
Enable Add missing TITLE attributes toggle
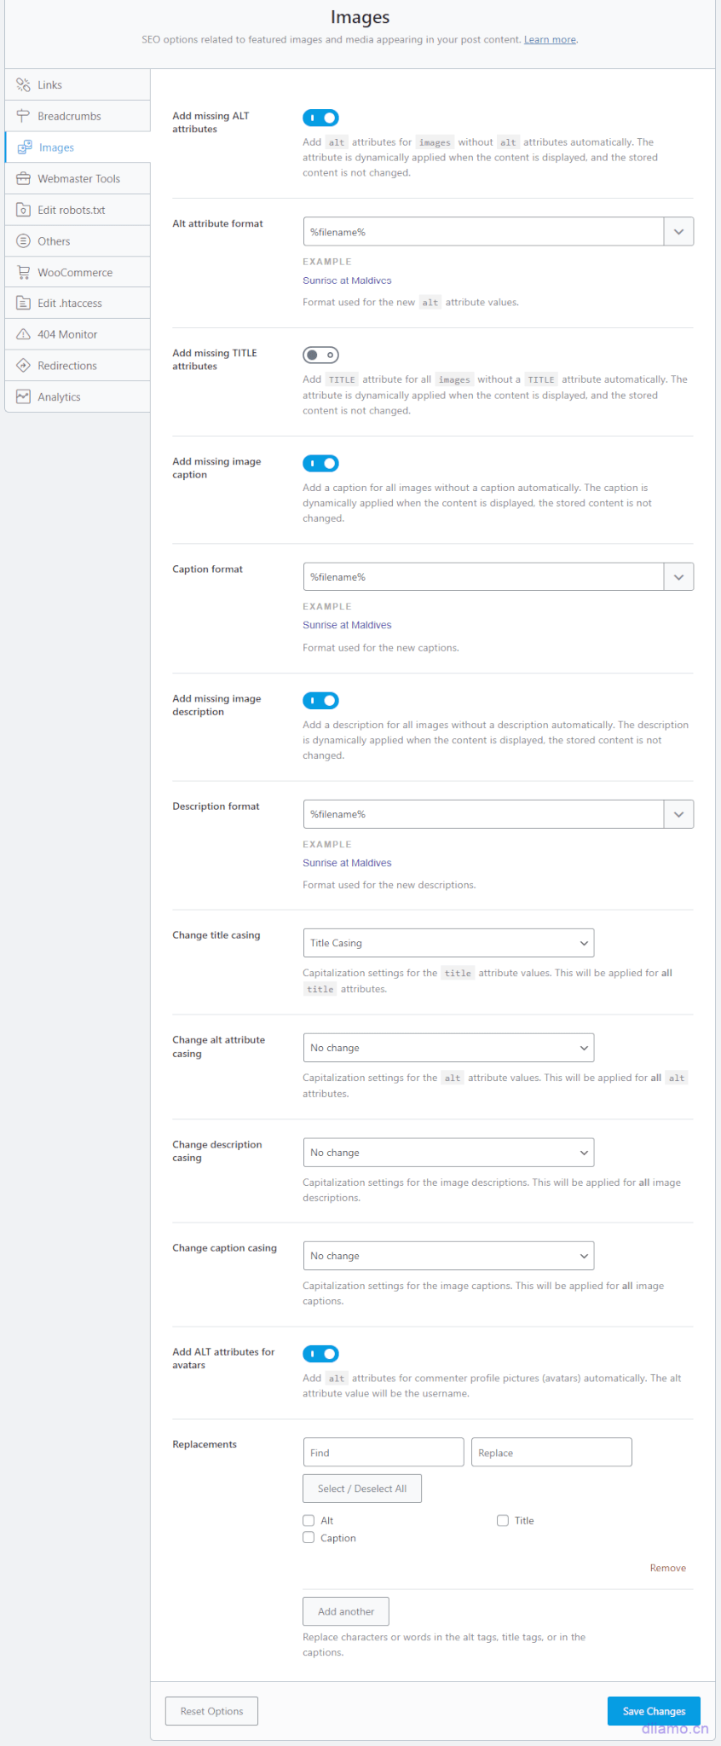320,355
